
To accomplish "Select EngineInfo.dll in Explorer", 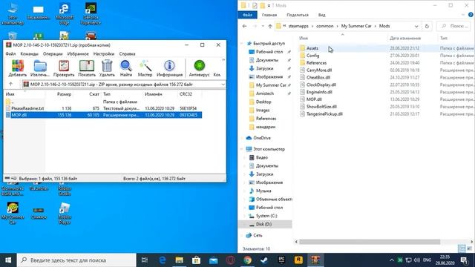I will pos(319,92).
